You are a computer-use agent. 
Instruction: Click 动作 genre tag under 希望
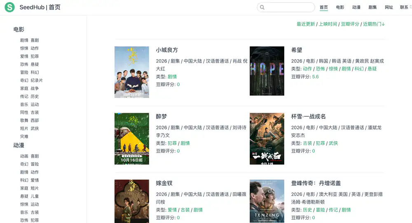(x=307, y=69)
